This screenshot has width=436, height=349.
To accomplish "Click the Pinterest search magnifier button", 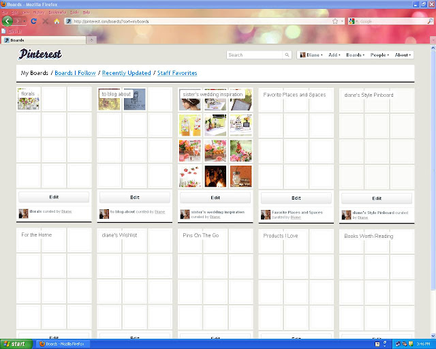I will (x=287, y=55).
